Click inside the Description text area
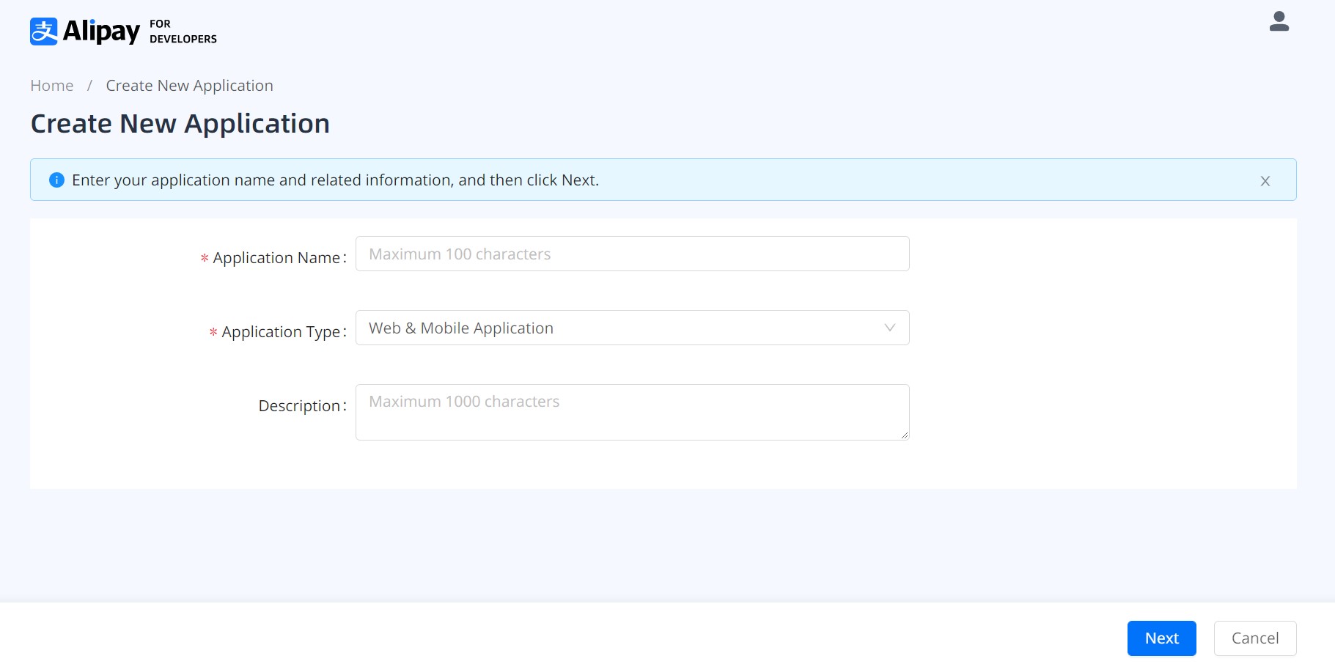The height and width of the screenshot is (667, 1335). coord(632,413)
